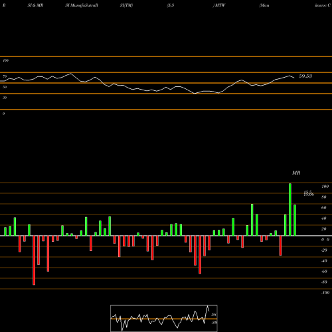Click the MR label above histogram
This screenshot has height=332, width=332.
[x=296, y=173]
